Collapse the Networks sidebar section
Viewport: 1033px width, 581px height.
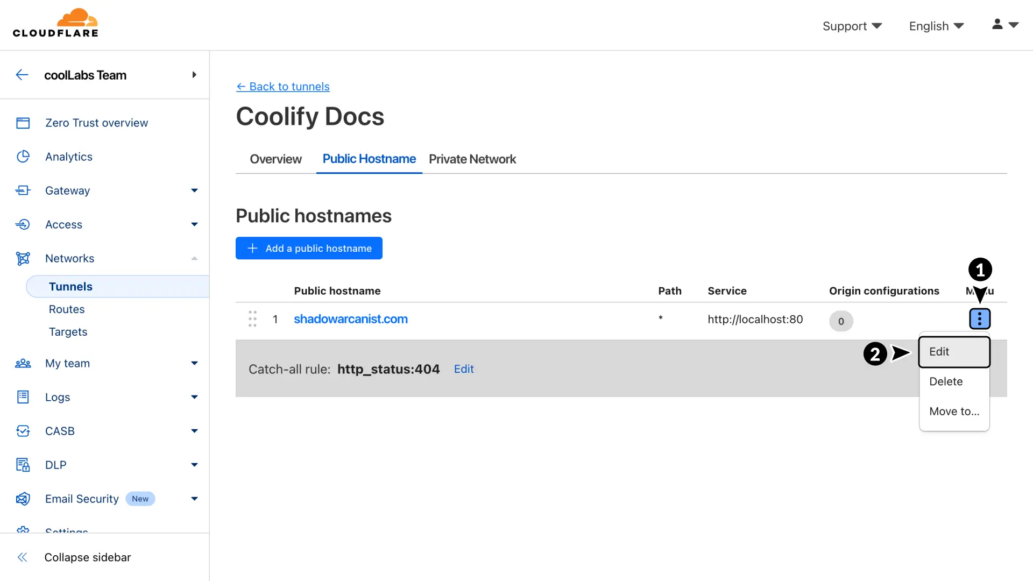click(194, 258)
